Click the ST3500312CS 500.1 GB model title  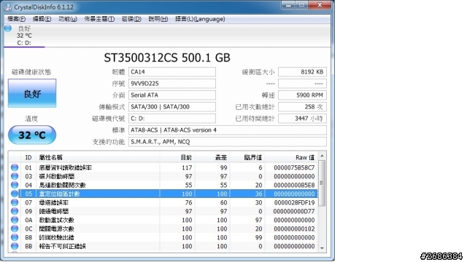pos(167,57)
